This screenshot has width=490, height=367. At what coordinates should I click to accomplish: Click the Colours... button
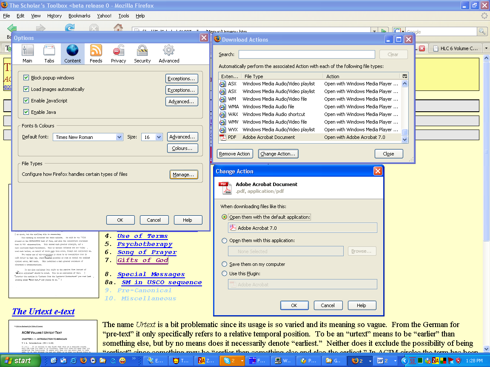pyautogui.click(x=182, y=148)
